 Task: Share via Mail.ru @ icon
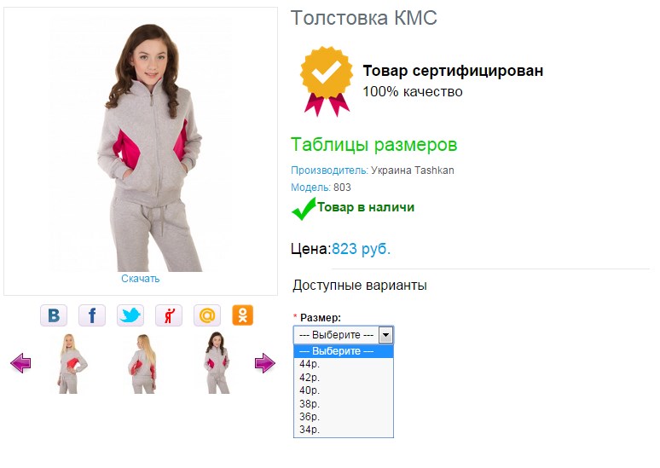click(x=207, y=315)
